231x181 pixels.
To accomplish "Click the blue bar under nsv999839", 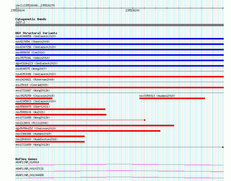I will (119, 55).
